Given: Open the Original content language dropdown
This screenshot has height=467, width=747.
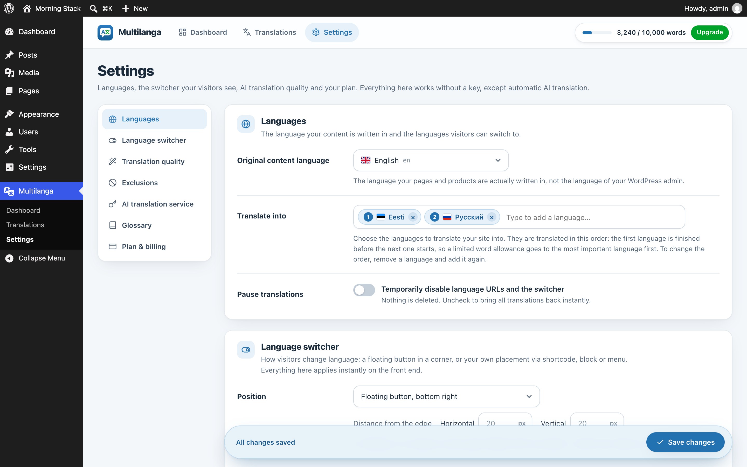Looking at the screenshot, I should tap(431, 160).
